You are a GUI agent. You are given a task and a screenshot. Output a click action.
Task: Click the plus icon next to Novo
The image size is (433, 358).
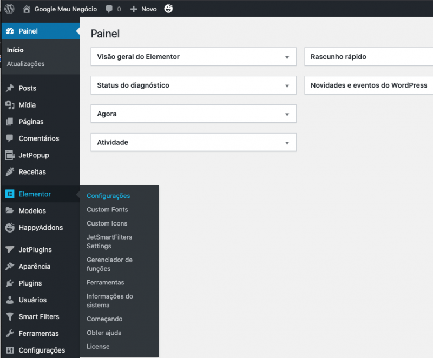pyautogui.click(x=134, y=9)
